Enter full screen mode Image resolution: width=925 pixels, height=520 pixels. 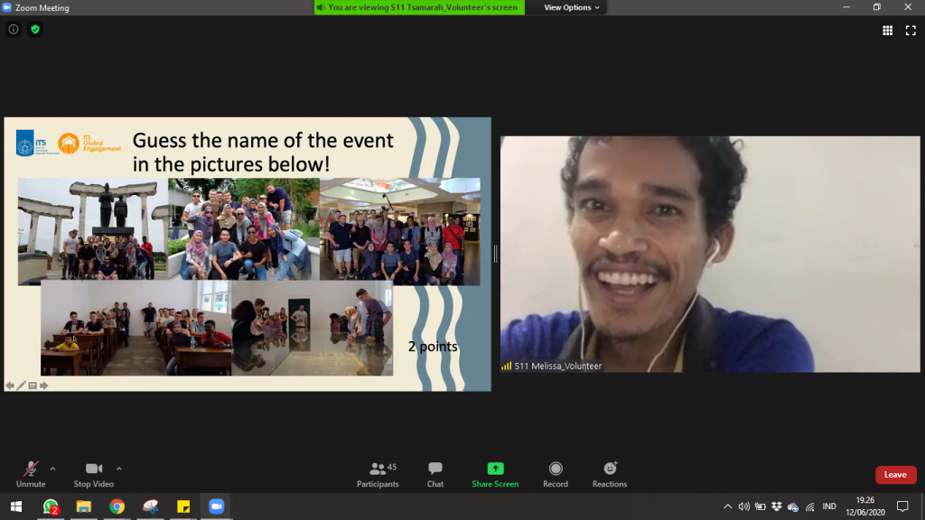pyautogui.click(x=911, y=30)
